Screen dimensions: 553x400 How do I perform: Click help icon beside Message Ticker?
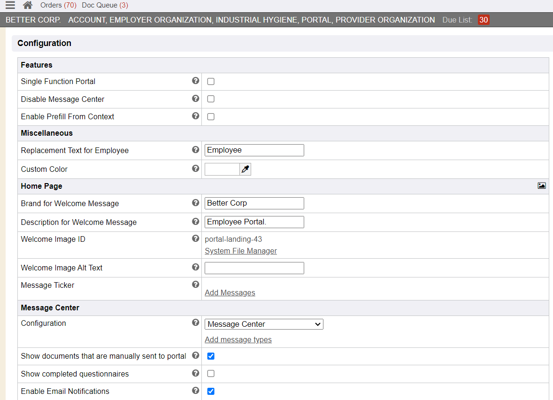coord(196,285)
